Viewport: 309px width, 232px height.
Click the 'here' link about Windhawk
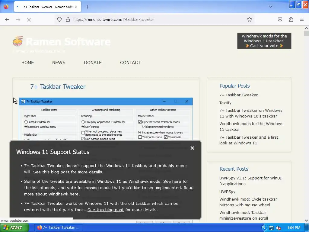74,194
